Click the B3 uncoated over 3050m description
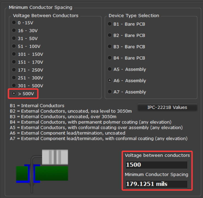Viewport: 203px width, 198px height. [x=63, y=117]
